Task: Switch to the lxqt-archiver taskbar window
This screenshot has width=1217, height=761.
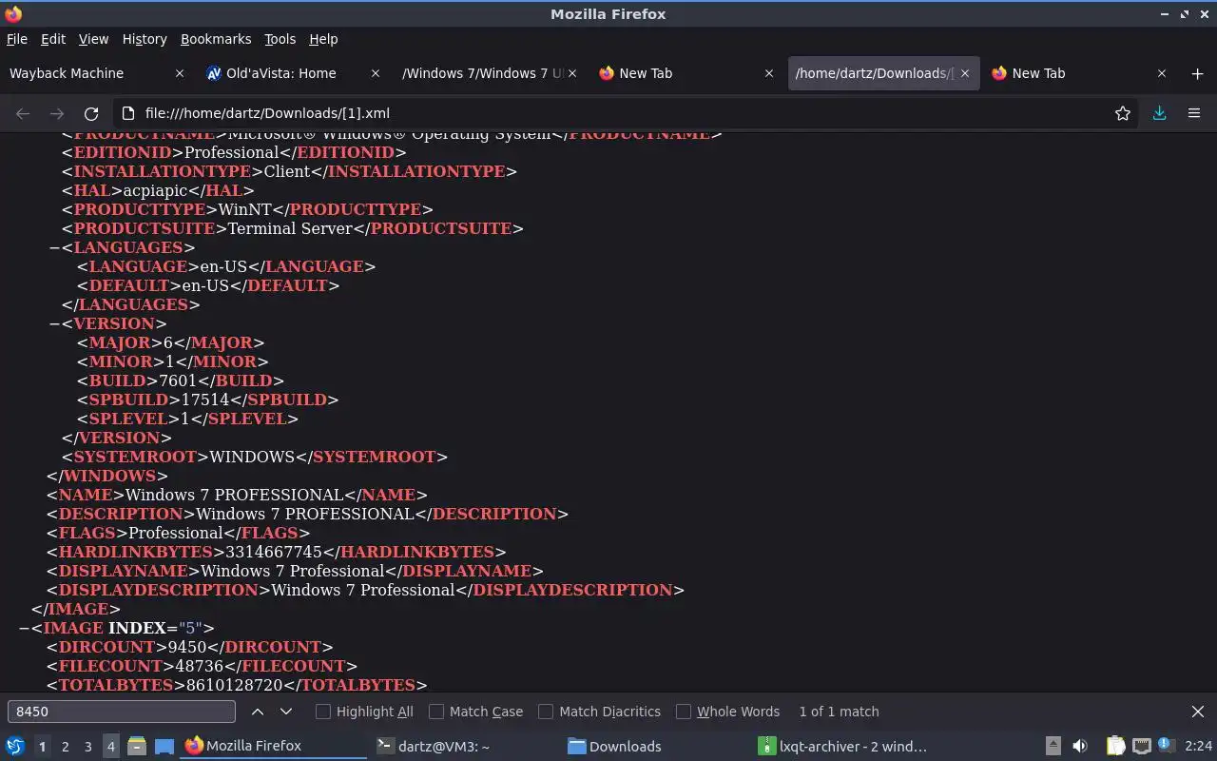Action: [842, 746]
